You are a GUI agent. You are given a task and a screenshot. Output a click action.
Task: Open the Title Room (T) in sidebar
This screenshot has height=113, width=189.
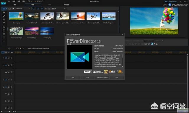(x=4, y=23)
